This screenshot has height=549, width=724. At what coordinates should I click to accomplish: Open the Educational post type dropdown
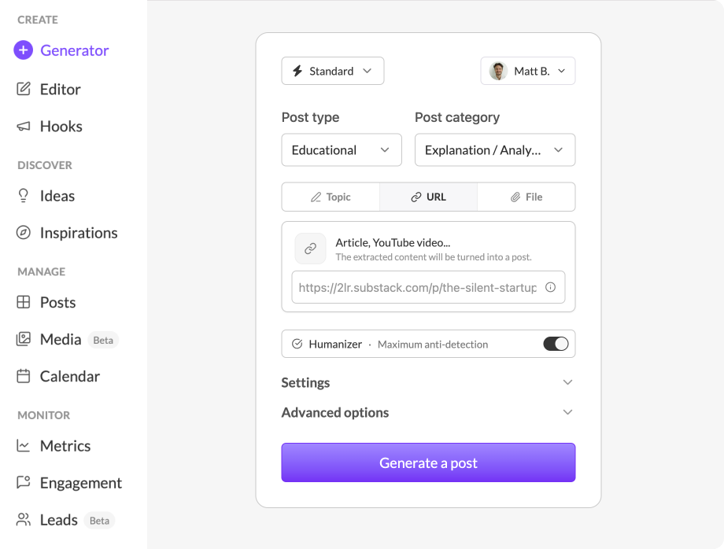[342, 150]
